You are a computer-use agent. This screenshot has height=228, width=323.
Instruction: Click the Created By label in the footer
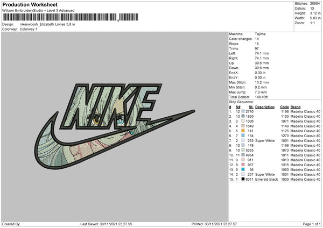pyautogui.click(x=11, y=224)
